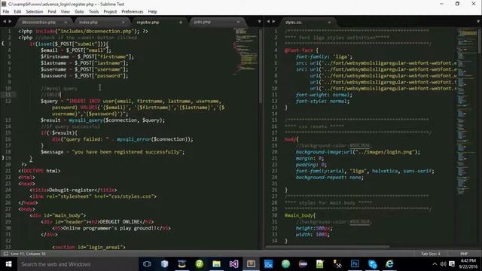Open Internet Explorer from taskbar
The height and width of the screenshot is (271, 482).
(x=389, y=264)
